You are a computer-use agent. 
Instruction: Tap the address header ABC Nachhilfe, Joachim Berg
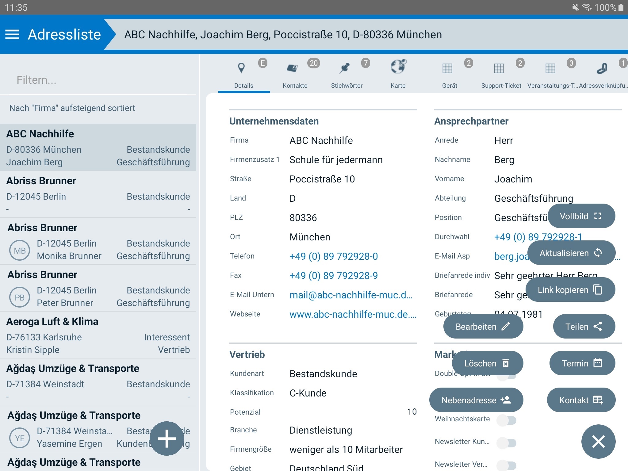(x=283, y=34)
